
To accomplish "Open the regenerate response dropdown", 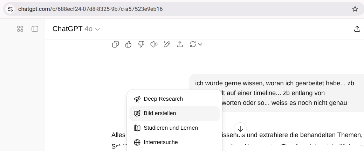I will click(x=196, y=44).
